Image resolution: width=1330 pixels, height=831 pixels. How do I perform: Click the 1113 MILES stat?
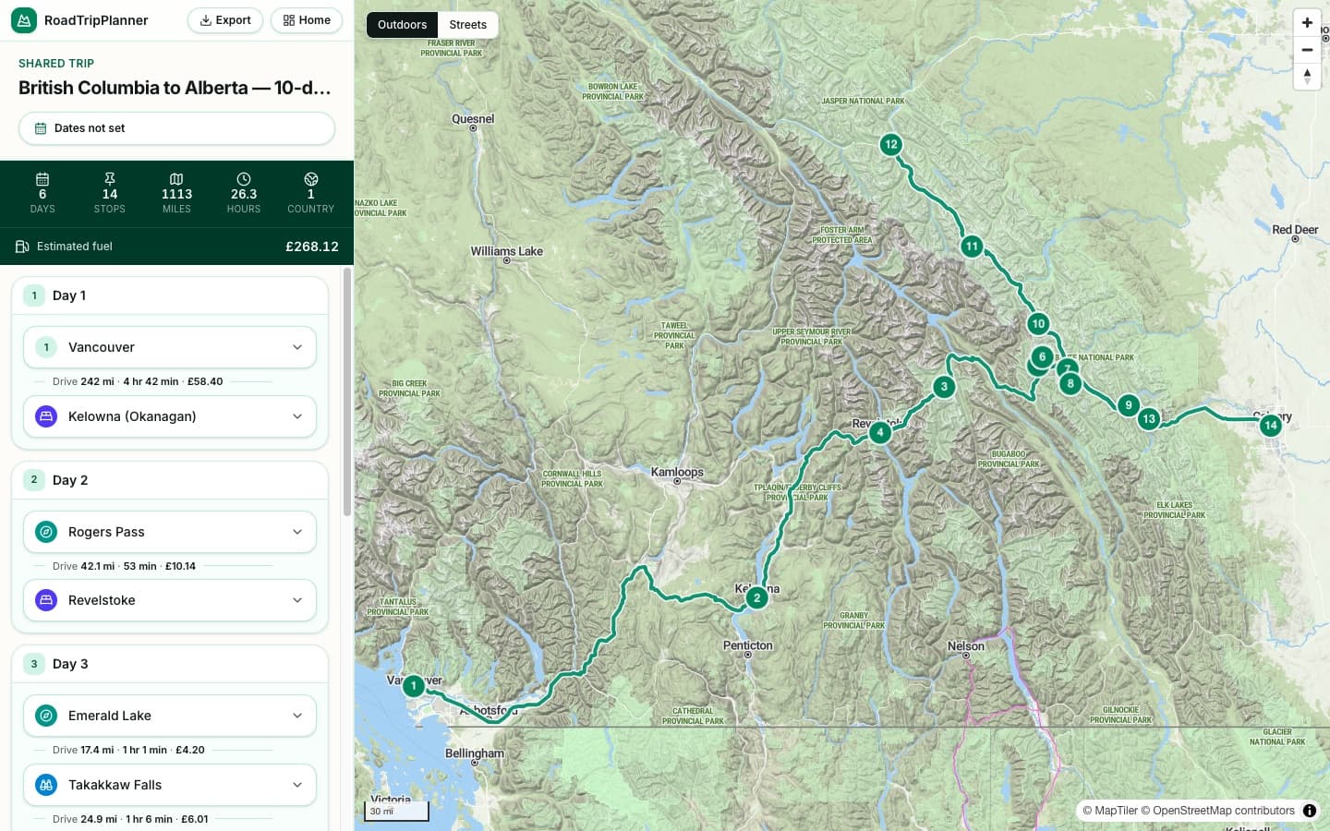point(176,193)
